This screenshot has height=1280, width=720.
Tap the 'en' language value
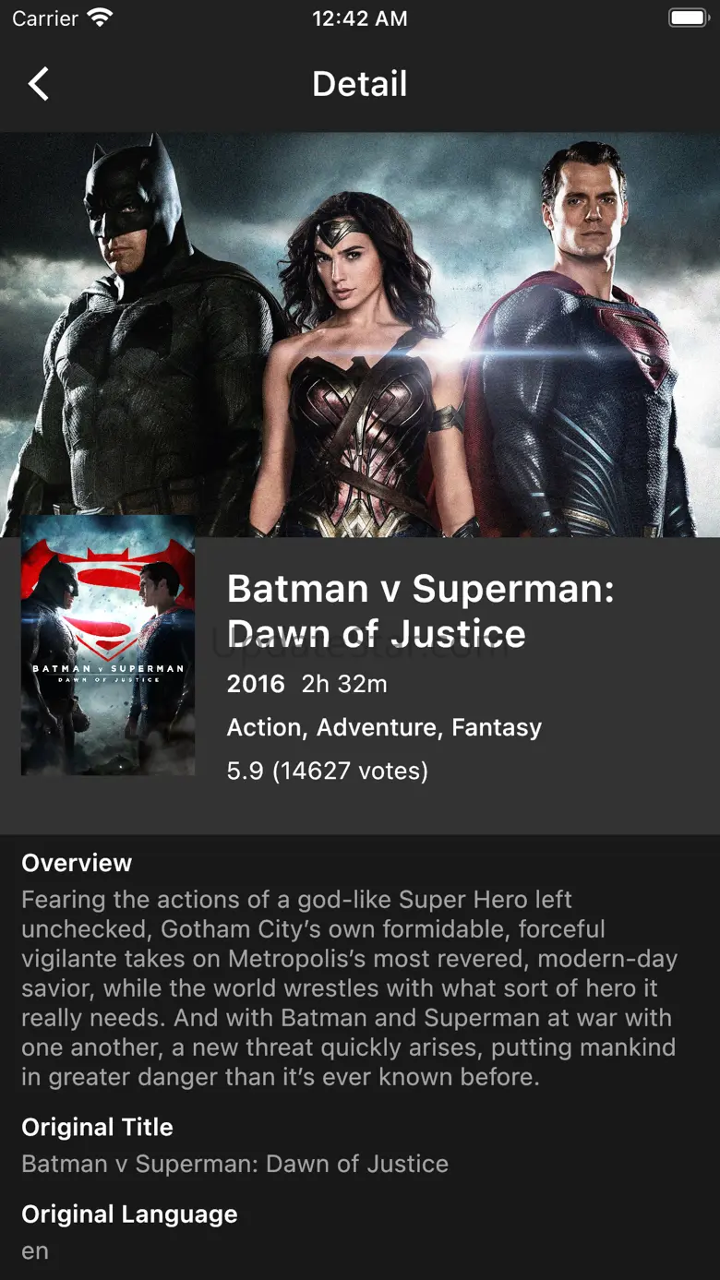35,1251
